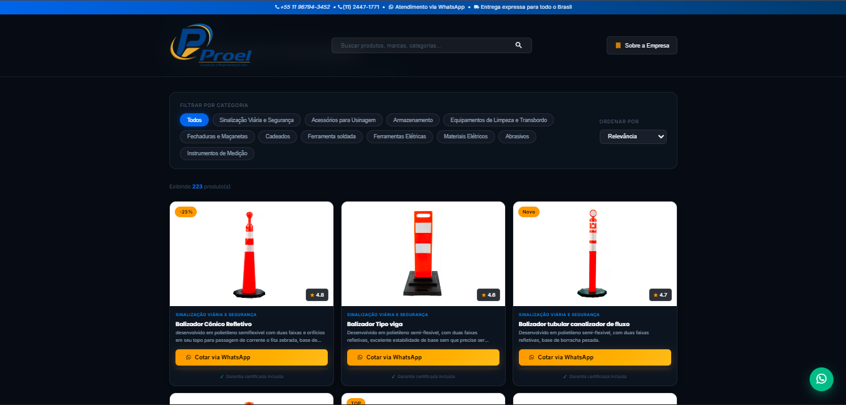Open Balizador tubular canalizador product image
Image resolution: width=846 pixels, height=405 pixels.
tap(595, 254)
